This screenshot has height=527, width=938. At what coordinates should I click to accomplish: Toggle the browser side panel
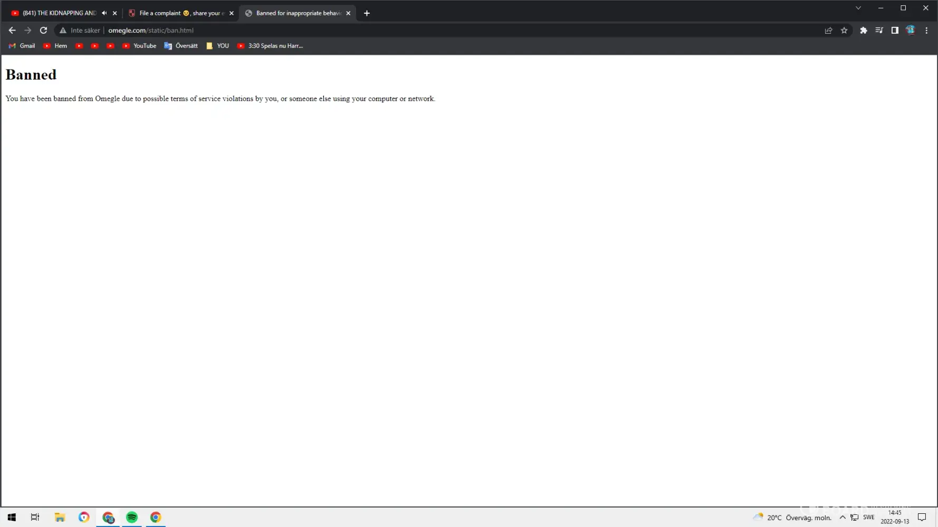[x=895, y=31]
